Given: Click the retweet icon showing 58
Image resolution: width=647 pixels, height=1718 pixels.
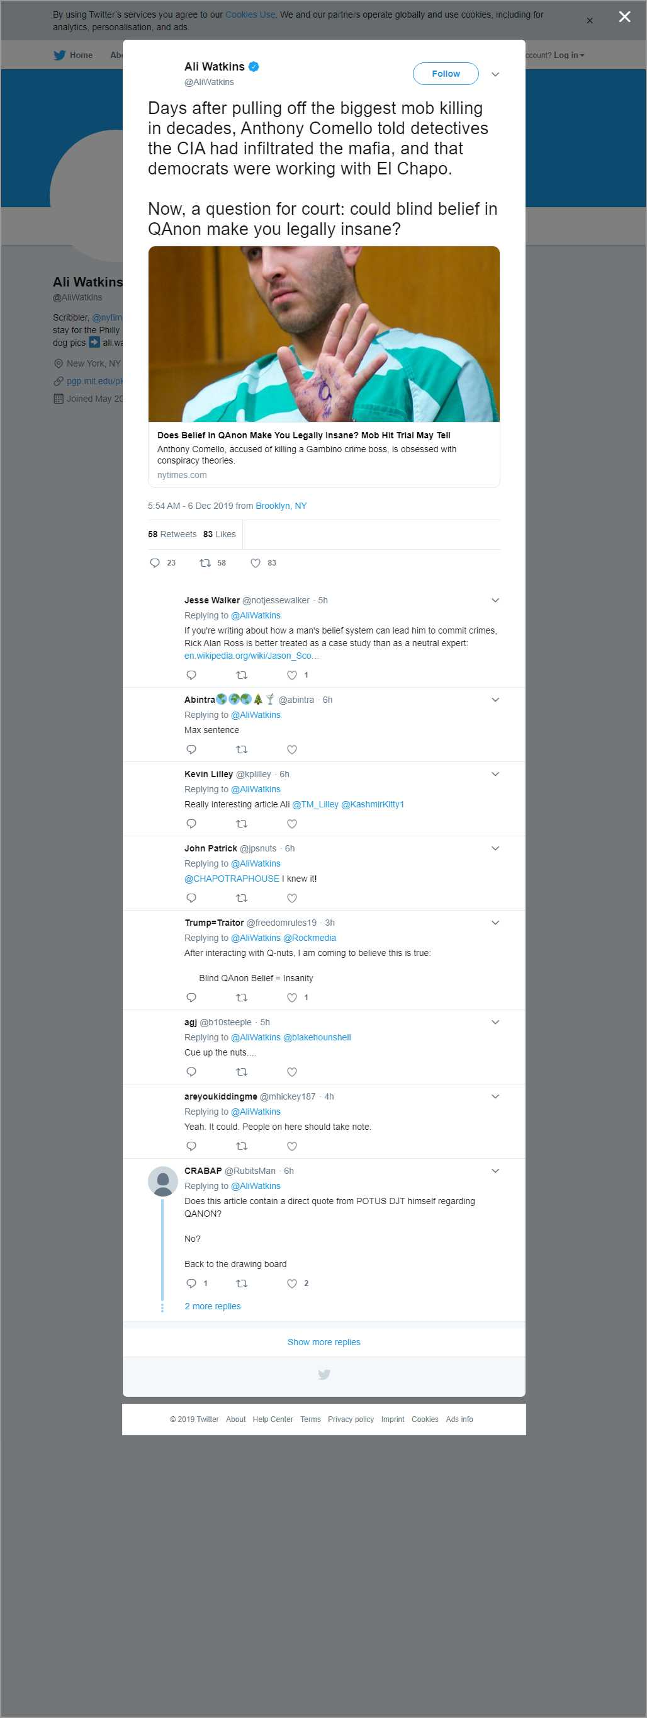Looking at the screenshot, I should coord(205,563).
